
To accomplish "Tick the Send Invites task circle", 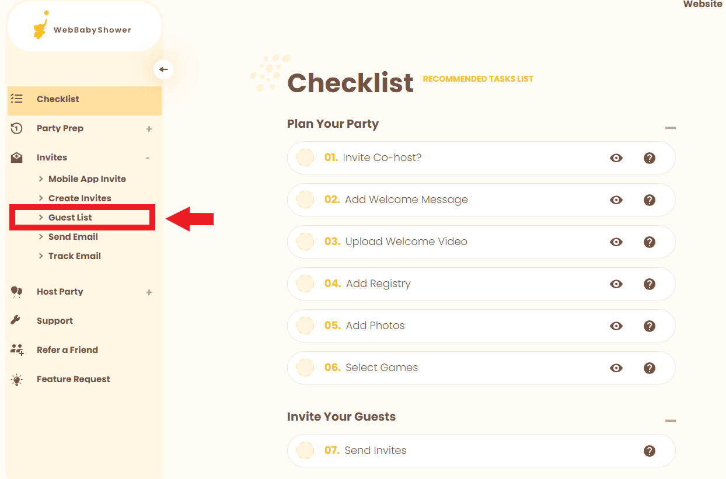I will point(305,450).
